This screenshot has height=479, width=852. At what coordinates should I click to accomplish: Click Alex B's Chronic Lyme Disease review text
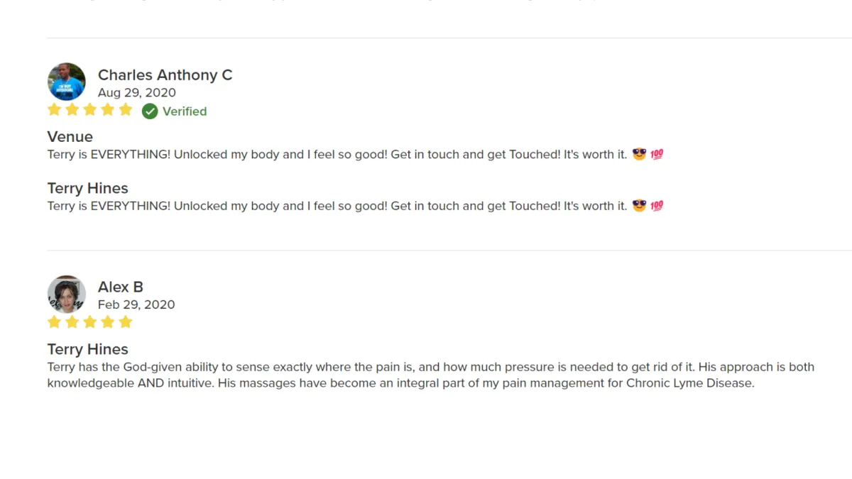(431, 375)
